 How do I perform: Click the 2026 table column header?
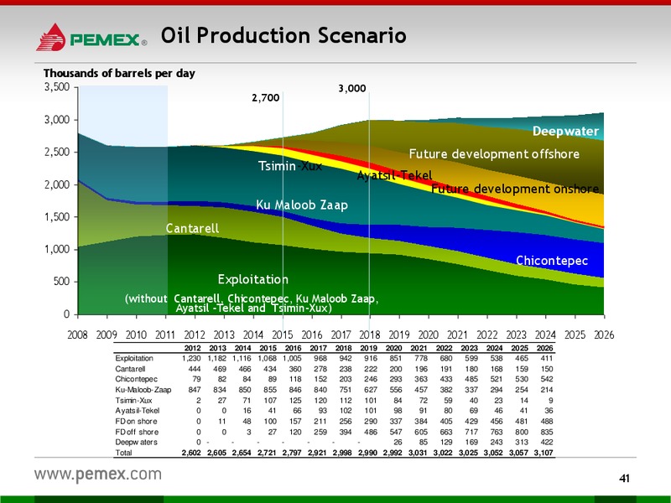[x=544, y=348]
